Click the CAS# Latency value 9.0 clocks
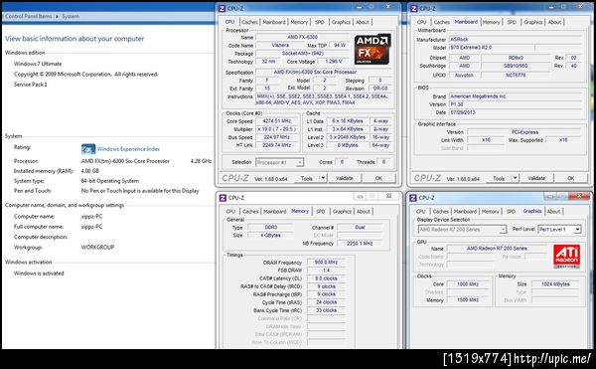 pyautogui.click(x=326, y=278)
